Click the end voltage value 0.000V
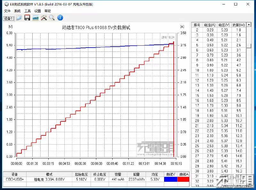Viewport: 256px width, 190px height. (x=100, y=179)
